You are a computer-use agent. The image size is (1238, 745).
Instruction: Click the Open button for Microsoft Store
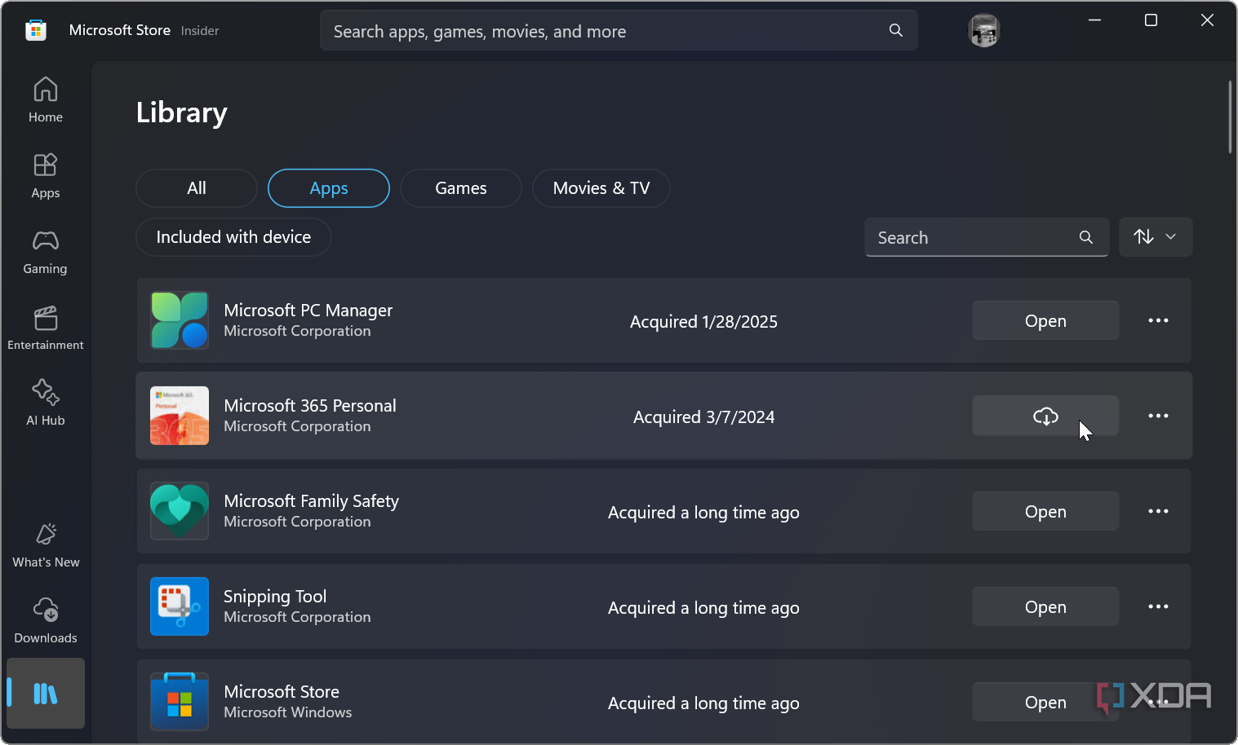click(1045, 702)
